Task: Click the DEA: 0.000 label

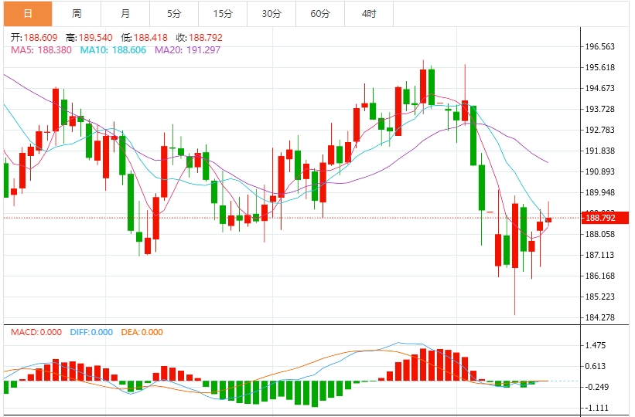Action: (142, 333)
